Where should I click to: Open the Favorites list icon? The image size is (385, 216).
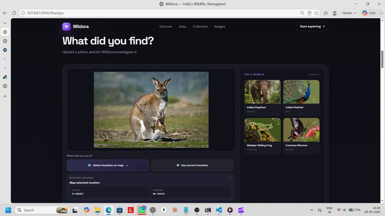pyautogui.click(x=326, y=13)
